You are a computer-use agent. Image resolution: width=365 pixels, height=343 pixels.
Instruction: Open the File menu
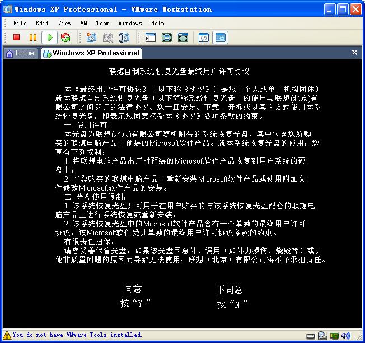pos(20,24)
